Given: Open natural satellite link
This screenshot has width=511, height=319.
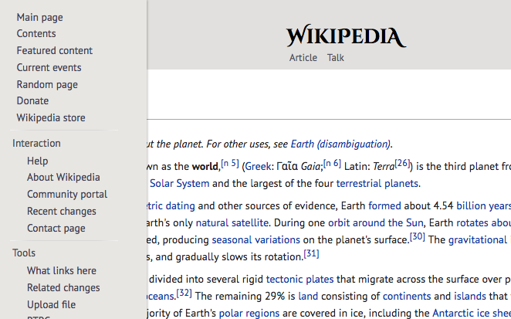Looking at the screenshot, I should pos(232,222).
